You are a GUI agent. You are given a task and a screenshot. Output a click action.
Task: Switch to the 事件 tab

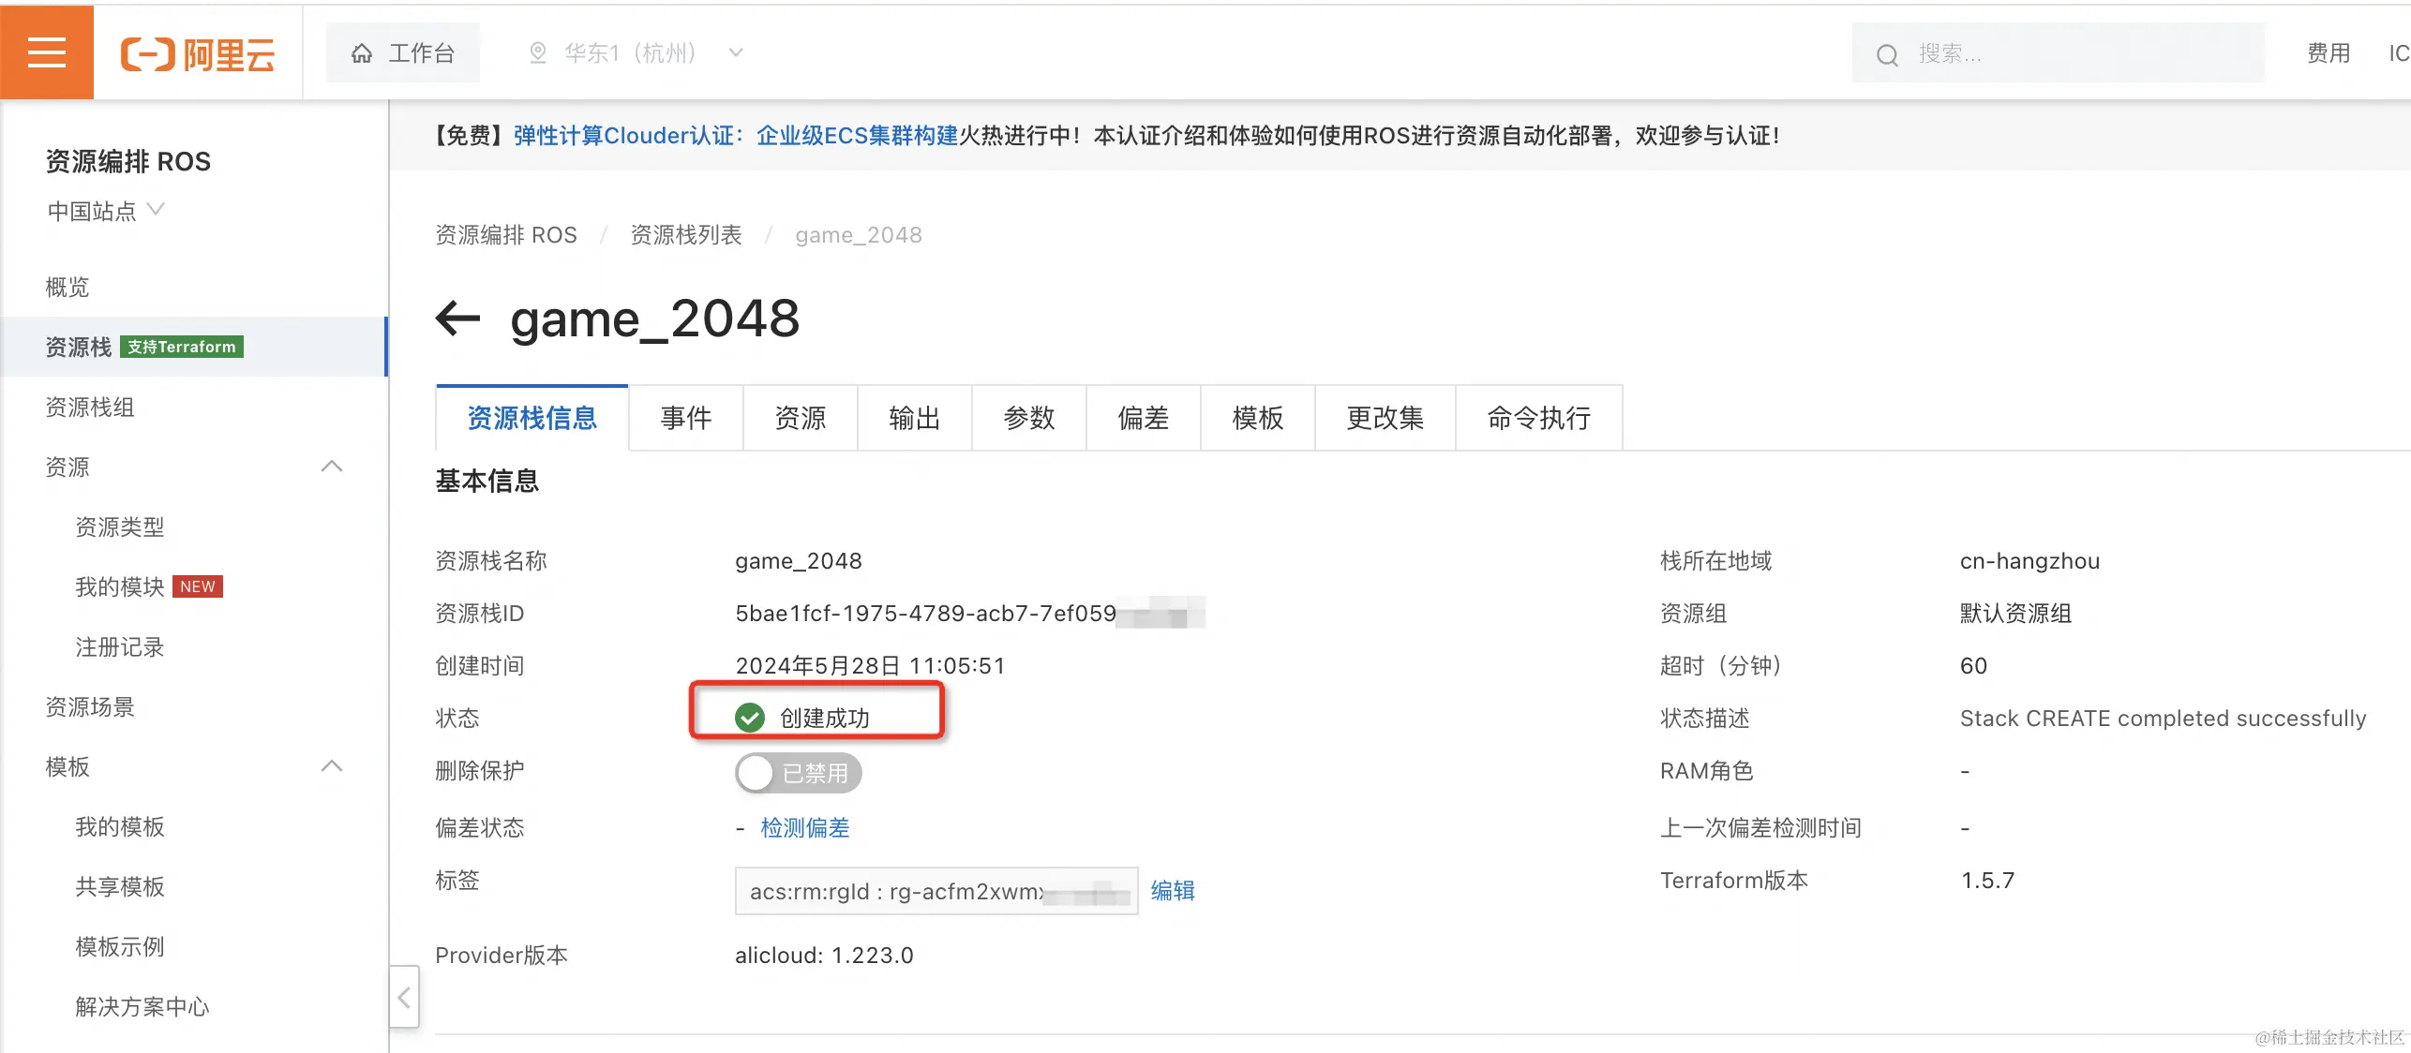pyautogui.click(x=685, y=418)
